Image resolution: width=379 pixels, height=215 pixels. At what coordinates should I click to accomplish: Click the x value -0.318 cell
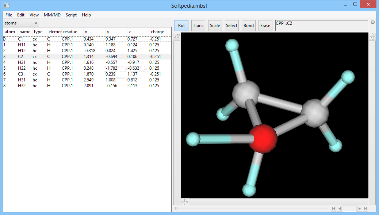coord(89,50)
